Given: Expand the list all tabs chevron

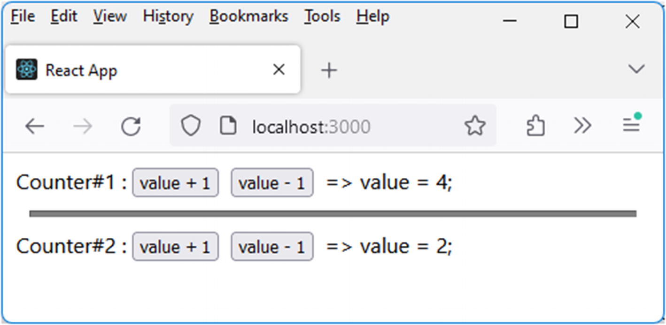Looking at the screenshot, I should pos(636,69).
